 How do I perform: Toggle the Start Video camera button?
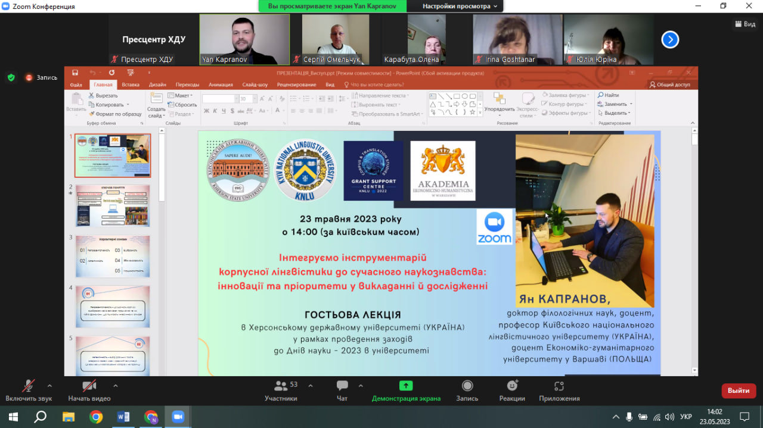point(89,386)
